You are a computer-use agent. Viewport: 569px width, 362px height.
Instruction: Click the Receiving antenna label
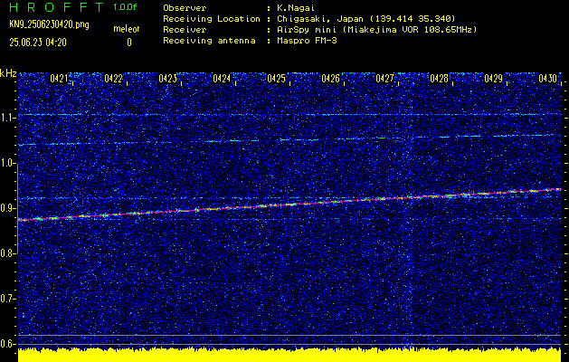(209, 41)
